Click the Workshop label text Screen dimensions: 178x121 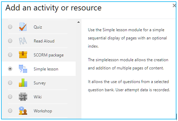43,111
